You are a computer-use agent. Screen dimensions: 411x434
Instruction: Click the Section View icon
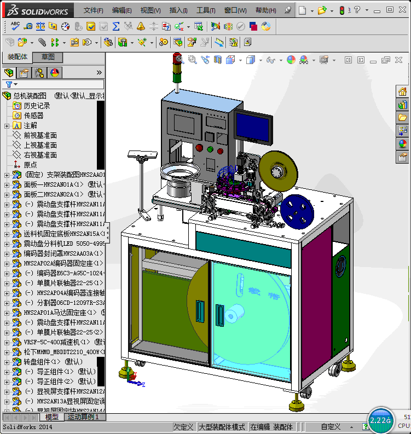coord(218,60)
